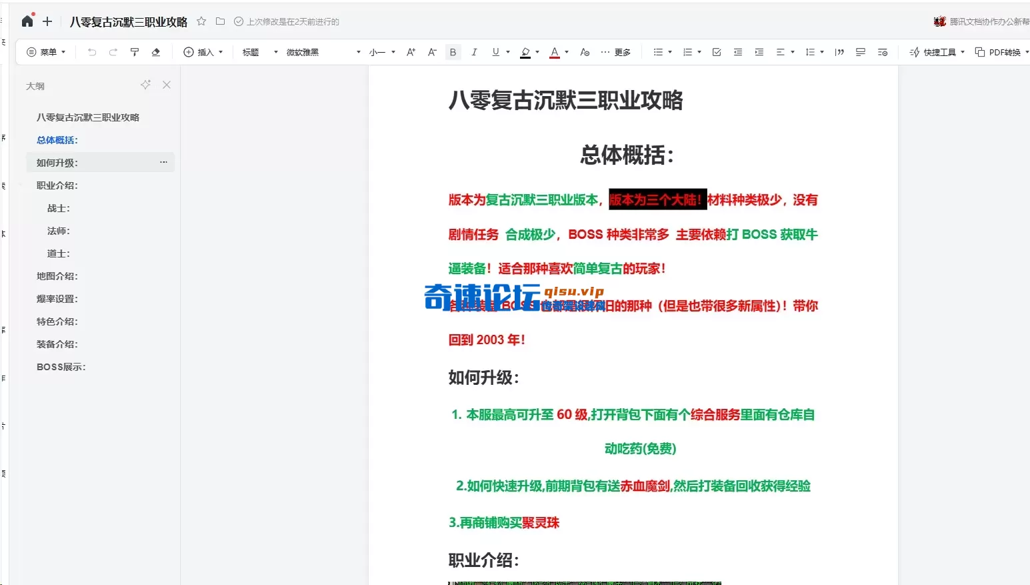Toggle underline formatting
This screenshot has height=585, width=1030.
(495, 52)
